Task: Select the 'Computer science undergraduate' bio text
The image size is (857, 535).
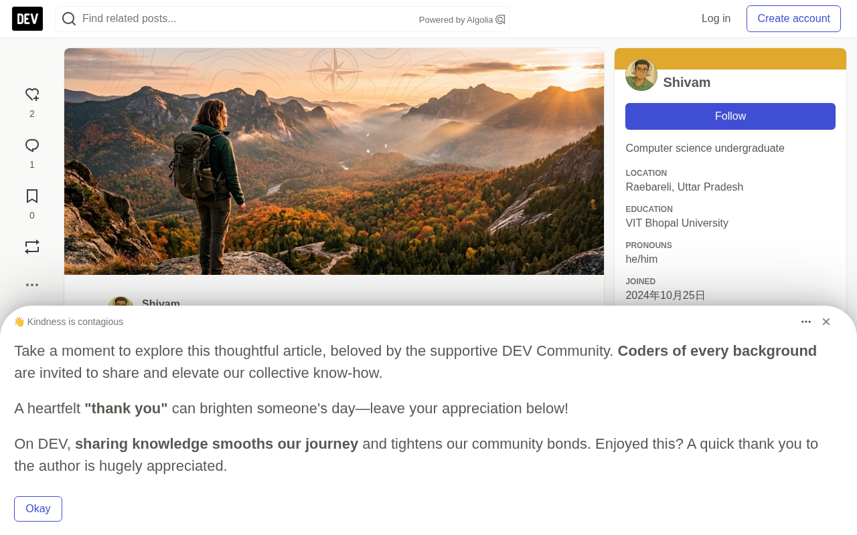Action: click(x=705, y=148)
